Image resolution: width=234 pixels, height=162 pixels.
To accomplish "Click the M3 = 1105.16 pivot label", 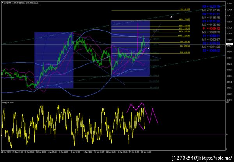I will [x=211, y=25].
